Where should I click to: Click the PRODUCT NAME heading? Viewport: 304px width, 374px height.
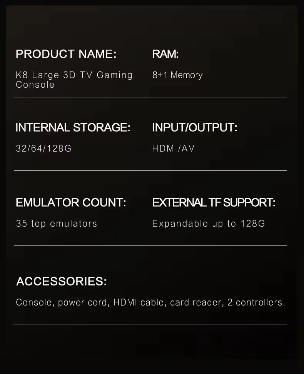66,54
